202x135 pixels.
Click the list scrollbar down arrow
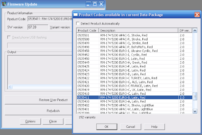(x=195, y=111)
